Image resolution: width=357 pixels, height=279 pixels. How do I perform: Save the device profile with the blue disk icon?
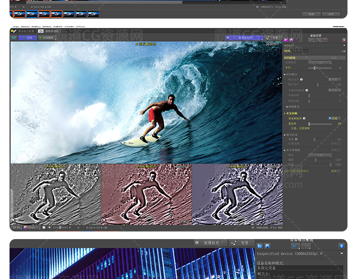268,246
